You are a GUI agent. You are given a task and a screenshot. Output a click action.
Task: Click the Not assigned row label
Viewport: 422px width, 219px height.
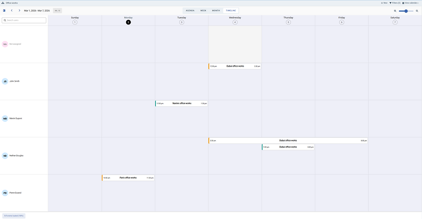tap(15, 44)
